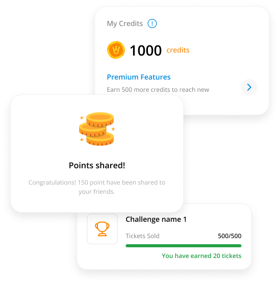Click the green tickets progress bar
The height and width of the screenshot is (284, 280).
184,246
